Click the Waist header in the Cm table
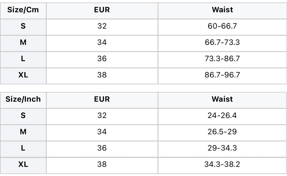The image size is (287, 176). 222,10
